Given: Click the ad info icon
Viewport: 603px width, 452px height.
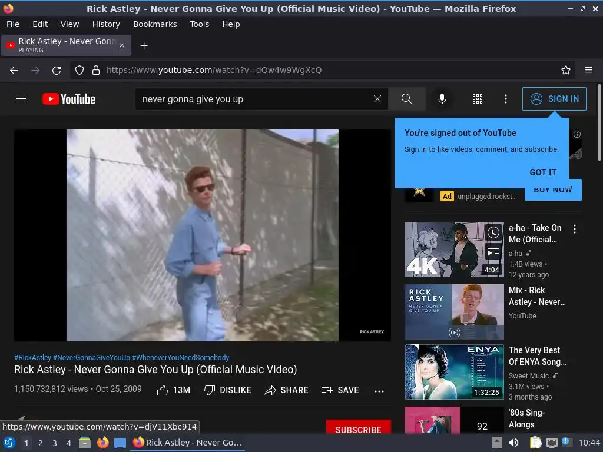Looking at the screenshot, I should point(577,134).
